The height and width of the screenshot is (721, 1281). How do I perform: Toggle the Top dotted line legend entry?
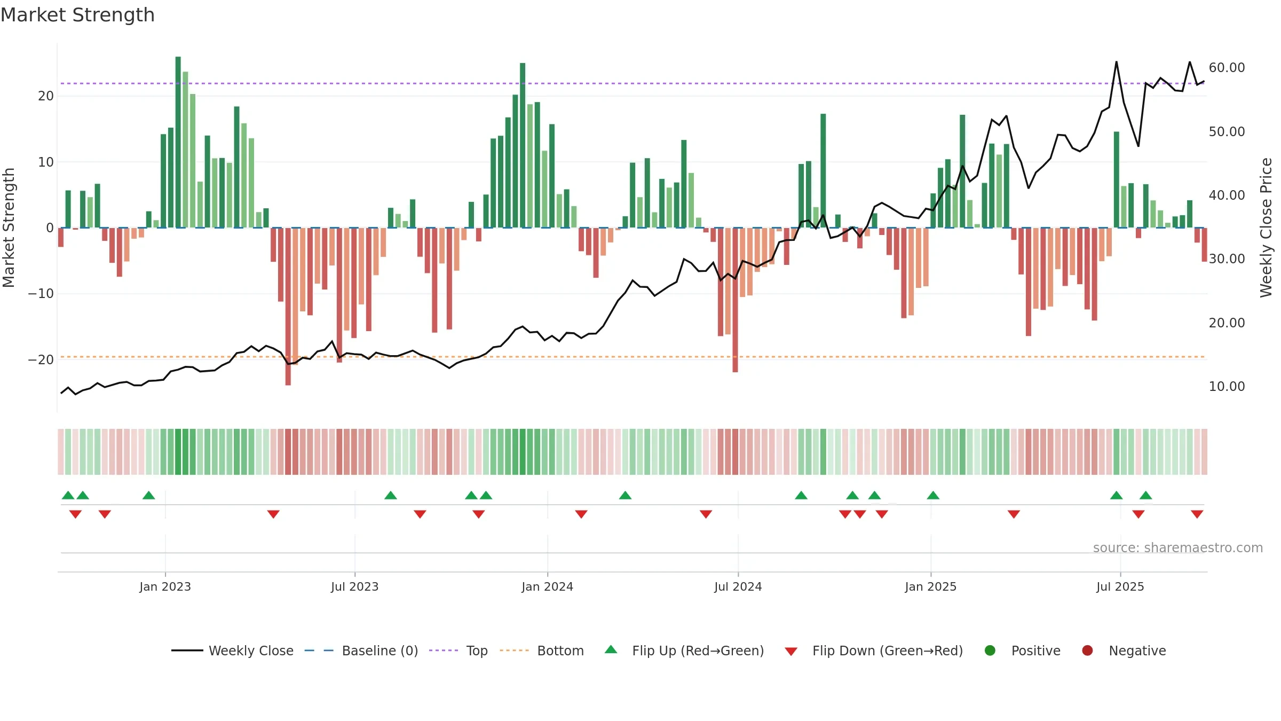coord(458,651)
